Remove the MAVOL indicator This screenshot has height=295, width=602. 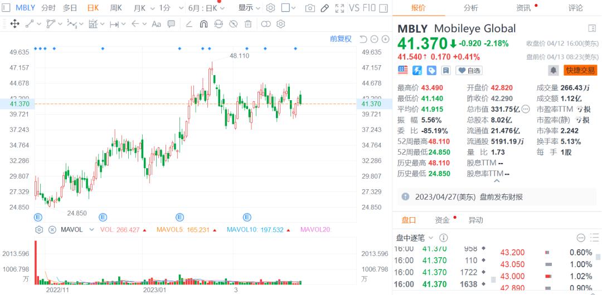(52, 230)
